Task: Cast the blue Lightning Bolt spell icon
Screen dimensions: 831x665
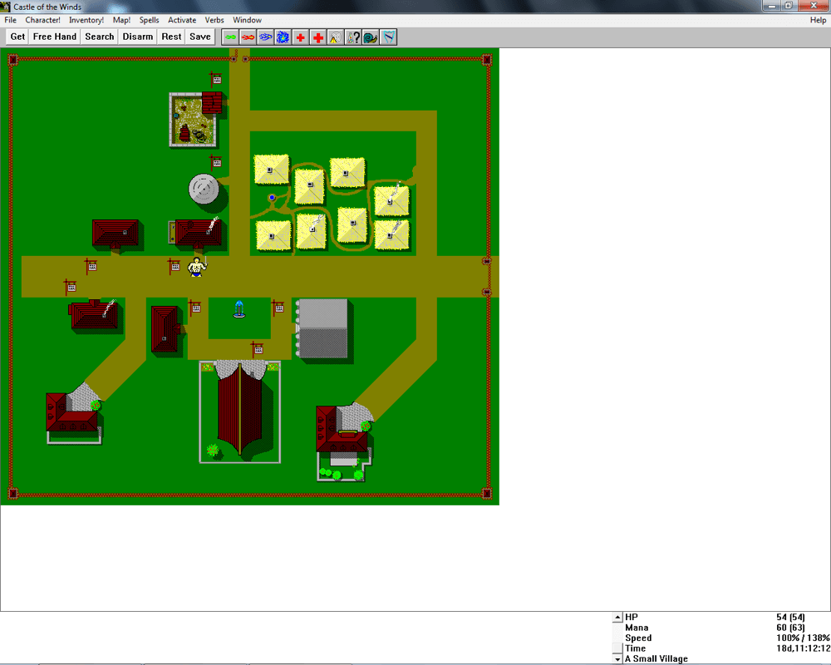Action: (265, 37)
